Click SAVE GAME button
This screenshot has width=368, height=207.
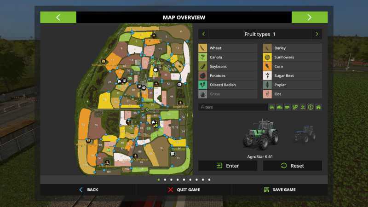click(280, 190)
